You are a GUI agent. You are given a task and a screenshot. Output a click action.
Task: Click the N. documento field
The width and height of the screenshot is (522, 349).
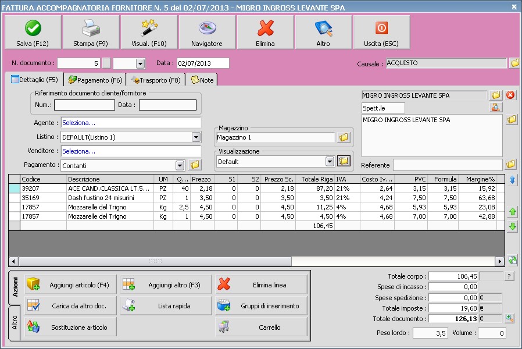78,63
